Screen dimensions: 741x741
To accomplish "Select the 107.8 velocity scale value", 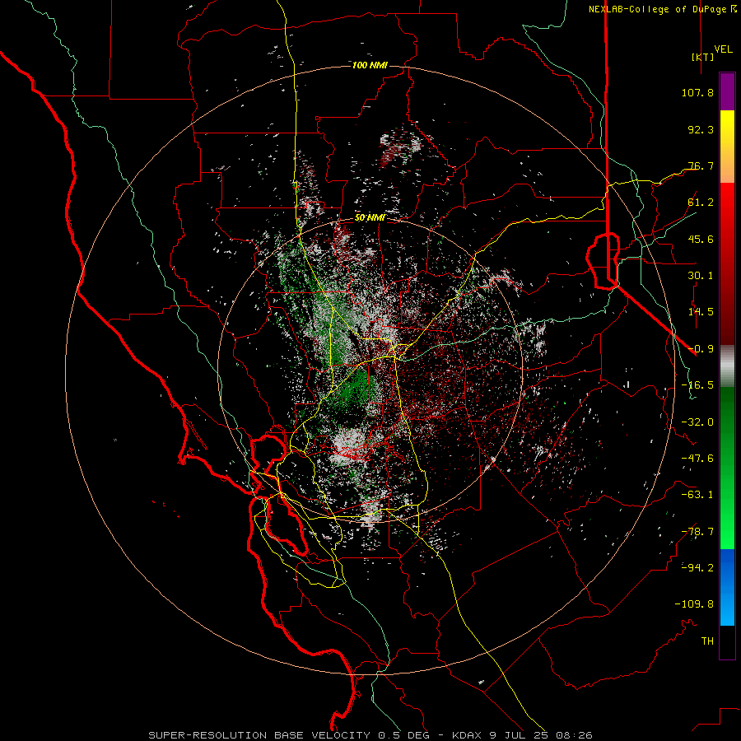I will coord(697,92).
